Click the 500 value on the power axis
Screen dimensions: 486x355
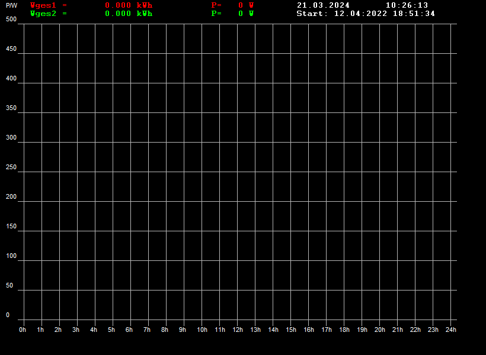[11, 20]
